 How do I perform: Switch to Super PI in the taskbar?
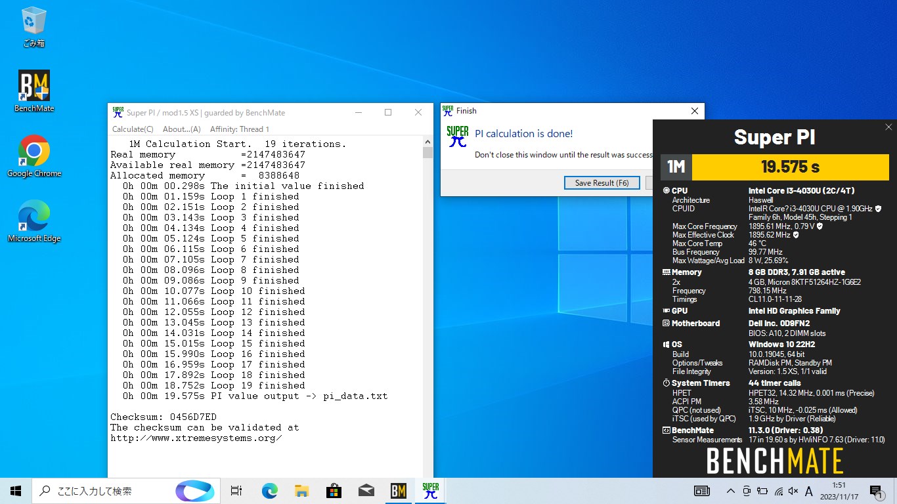[431, 491]
